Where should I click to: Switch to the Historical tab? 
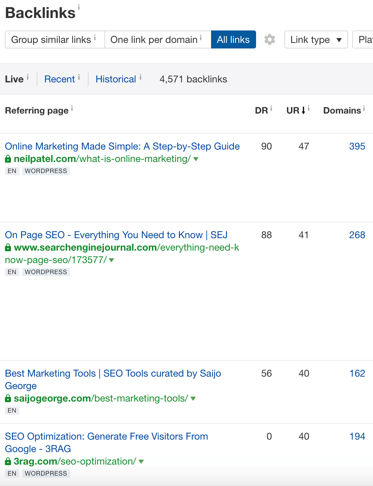pos(116,79)
